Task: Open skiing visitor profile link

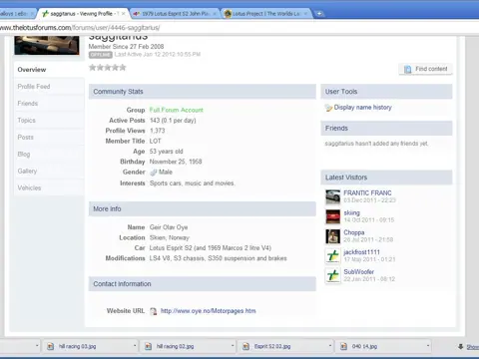Action: 351,212
